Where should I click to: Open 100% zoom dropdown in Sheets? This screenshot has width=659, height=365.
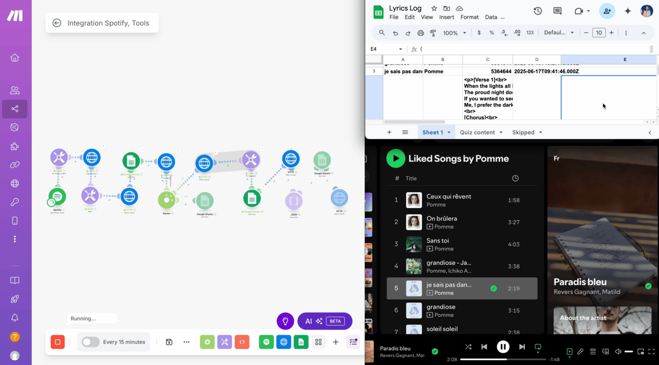(x=454, y=33)
